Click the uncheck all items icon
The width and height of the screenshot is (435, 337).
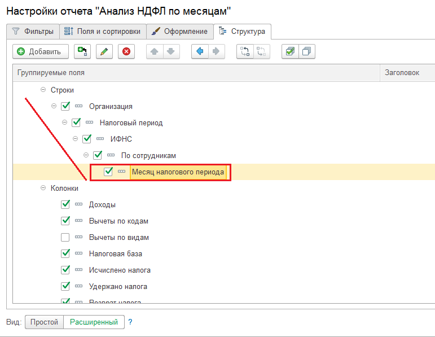click(306, 51)
